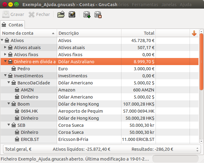Click delete account icon with red X
Image resolution: width=204 pixels, height=163 pixels.
98,14
